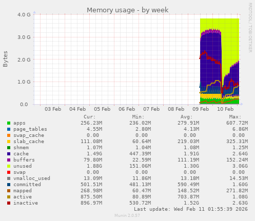Click unused current value 1.88G
This screenshot has width=255, height=221.
[94, 166]
